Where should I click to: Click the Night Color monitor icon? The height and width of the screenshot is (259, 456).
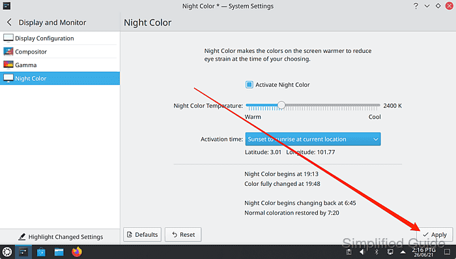pos(8,78)
